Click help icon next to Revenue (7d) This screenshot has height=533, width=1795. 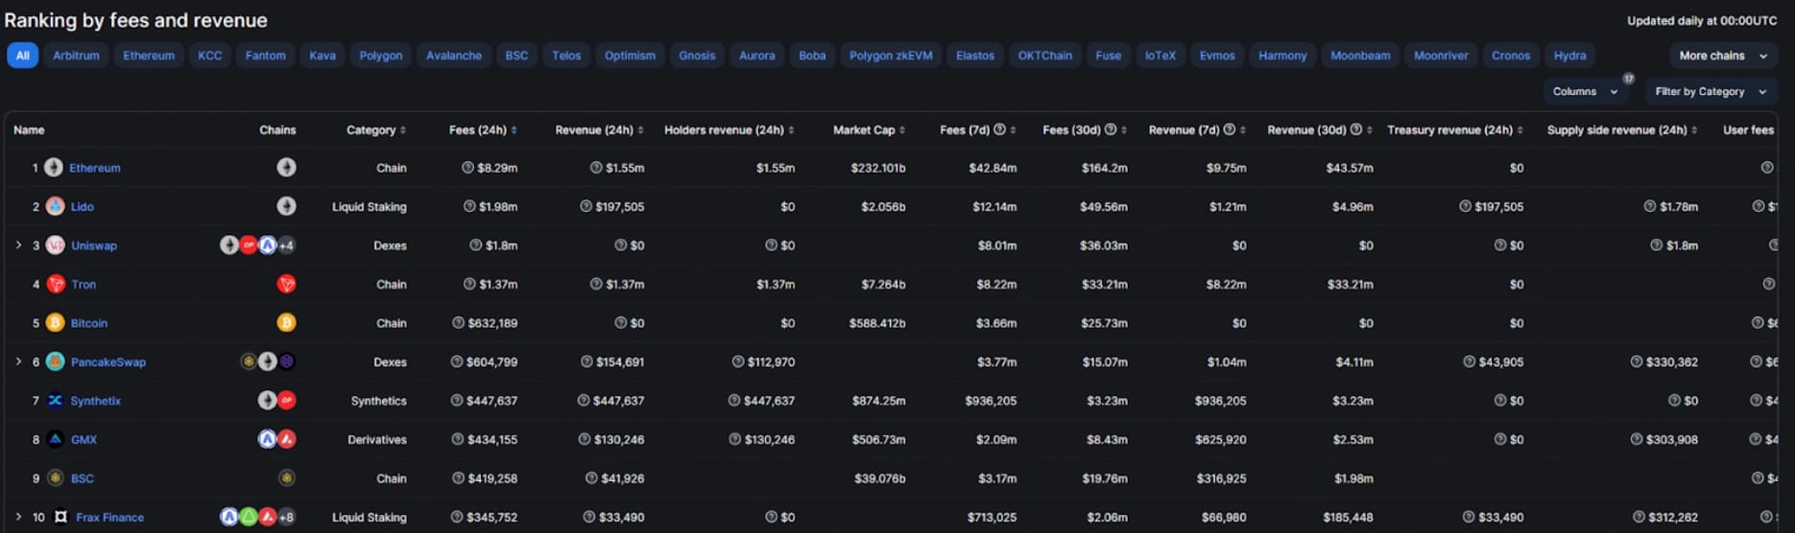(1229, 129)
